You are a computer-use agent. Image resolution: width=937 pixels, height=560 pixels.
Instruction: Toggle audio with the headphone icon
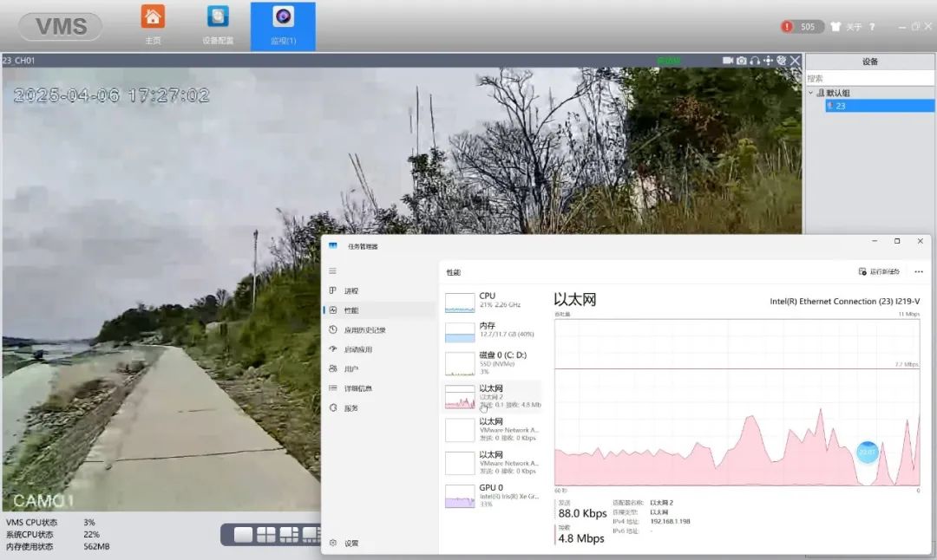(755, 61)
